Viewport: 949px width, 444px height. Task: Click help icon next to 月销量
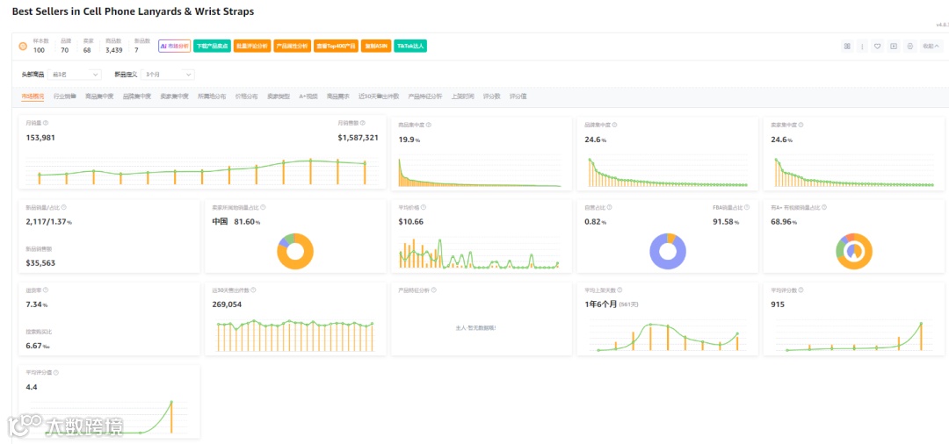(46, 123)
